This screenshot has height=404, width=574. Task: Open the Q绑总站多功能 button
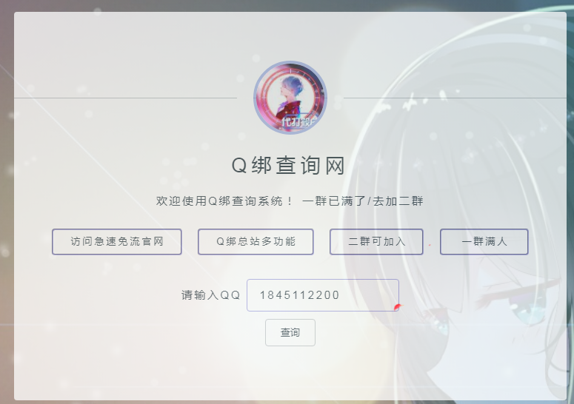tap(256, 242)
